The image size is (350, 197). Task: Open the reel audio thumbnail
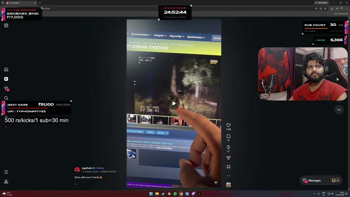228,185
